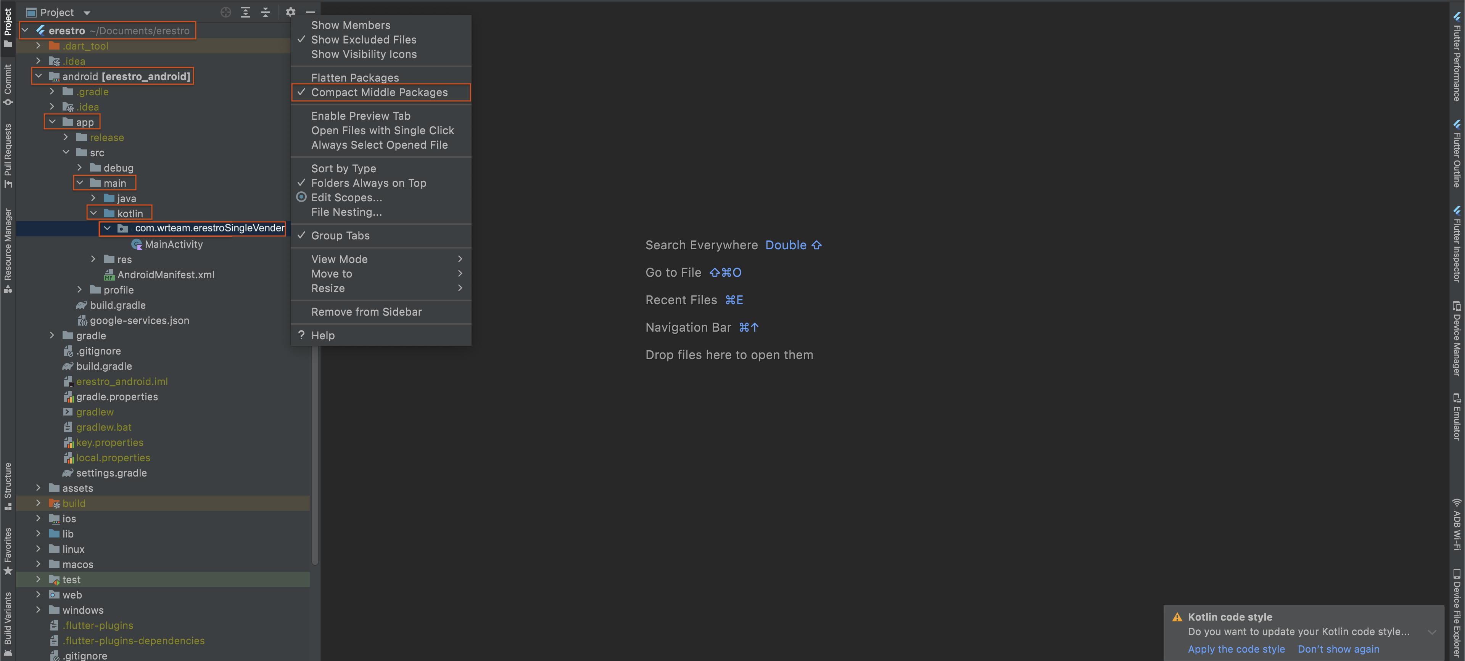The width and height of the screenshot is (1465, 661).
Task: Click the Expand All icon in Project toolbar
Action: click(x=246, y=12)
